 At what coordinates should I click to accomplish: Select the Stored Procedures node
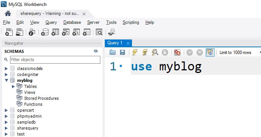pyautogui.click(x=41, y=98)
